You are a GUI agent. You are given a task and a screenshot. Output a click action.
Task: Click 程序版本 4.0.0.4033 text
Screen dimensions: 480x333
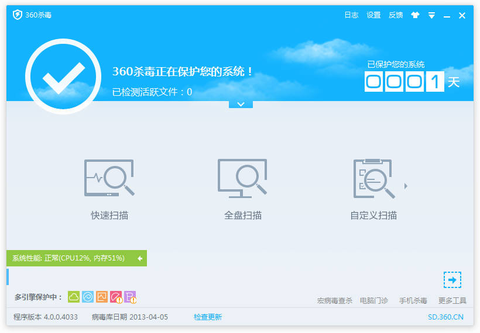tap(46, 317)
